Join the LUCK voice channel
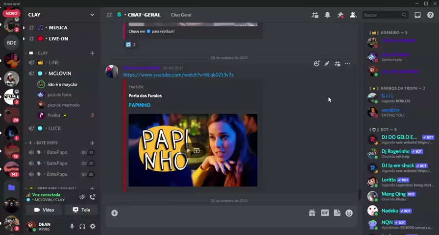Image resolution: width=439 pixels, height=235 pixels. pos(54,128)
